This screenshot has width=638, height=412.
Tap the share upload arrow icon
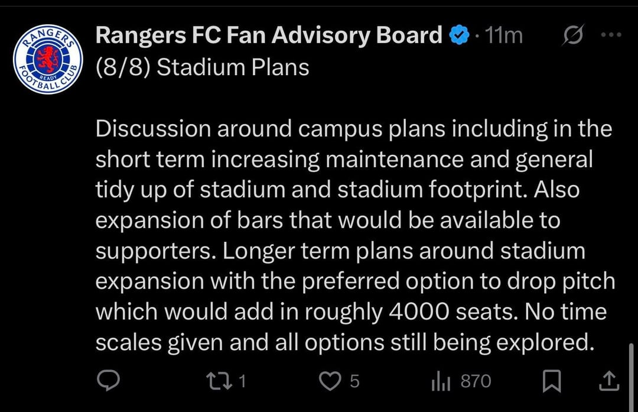pyautogui.click(x=608, y=382)
